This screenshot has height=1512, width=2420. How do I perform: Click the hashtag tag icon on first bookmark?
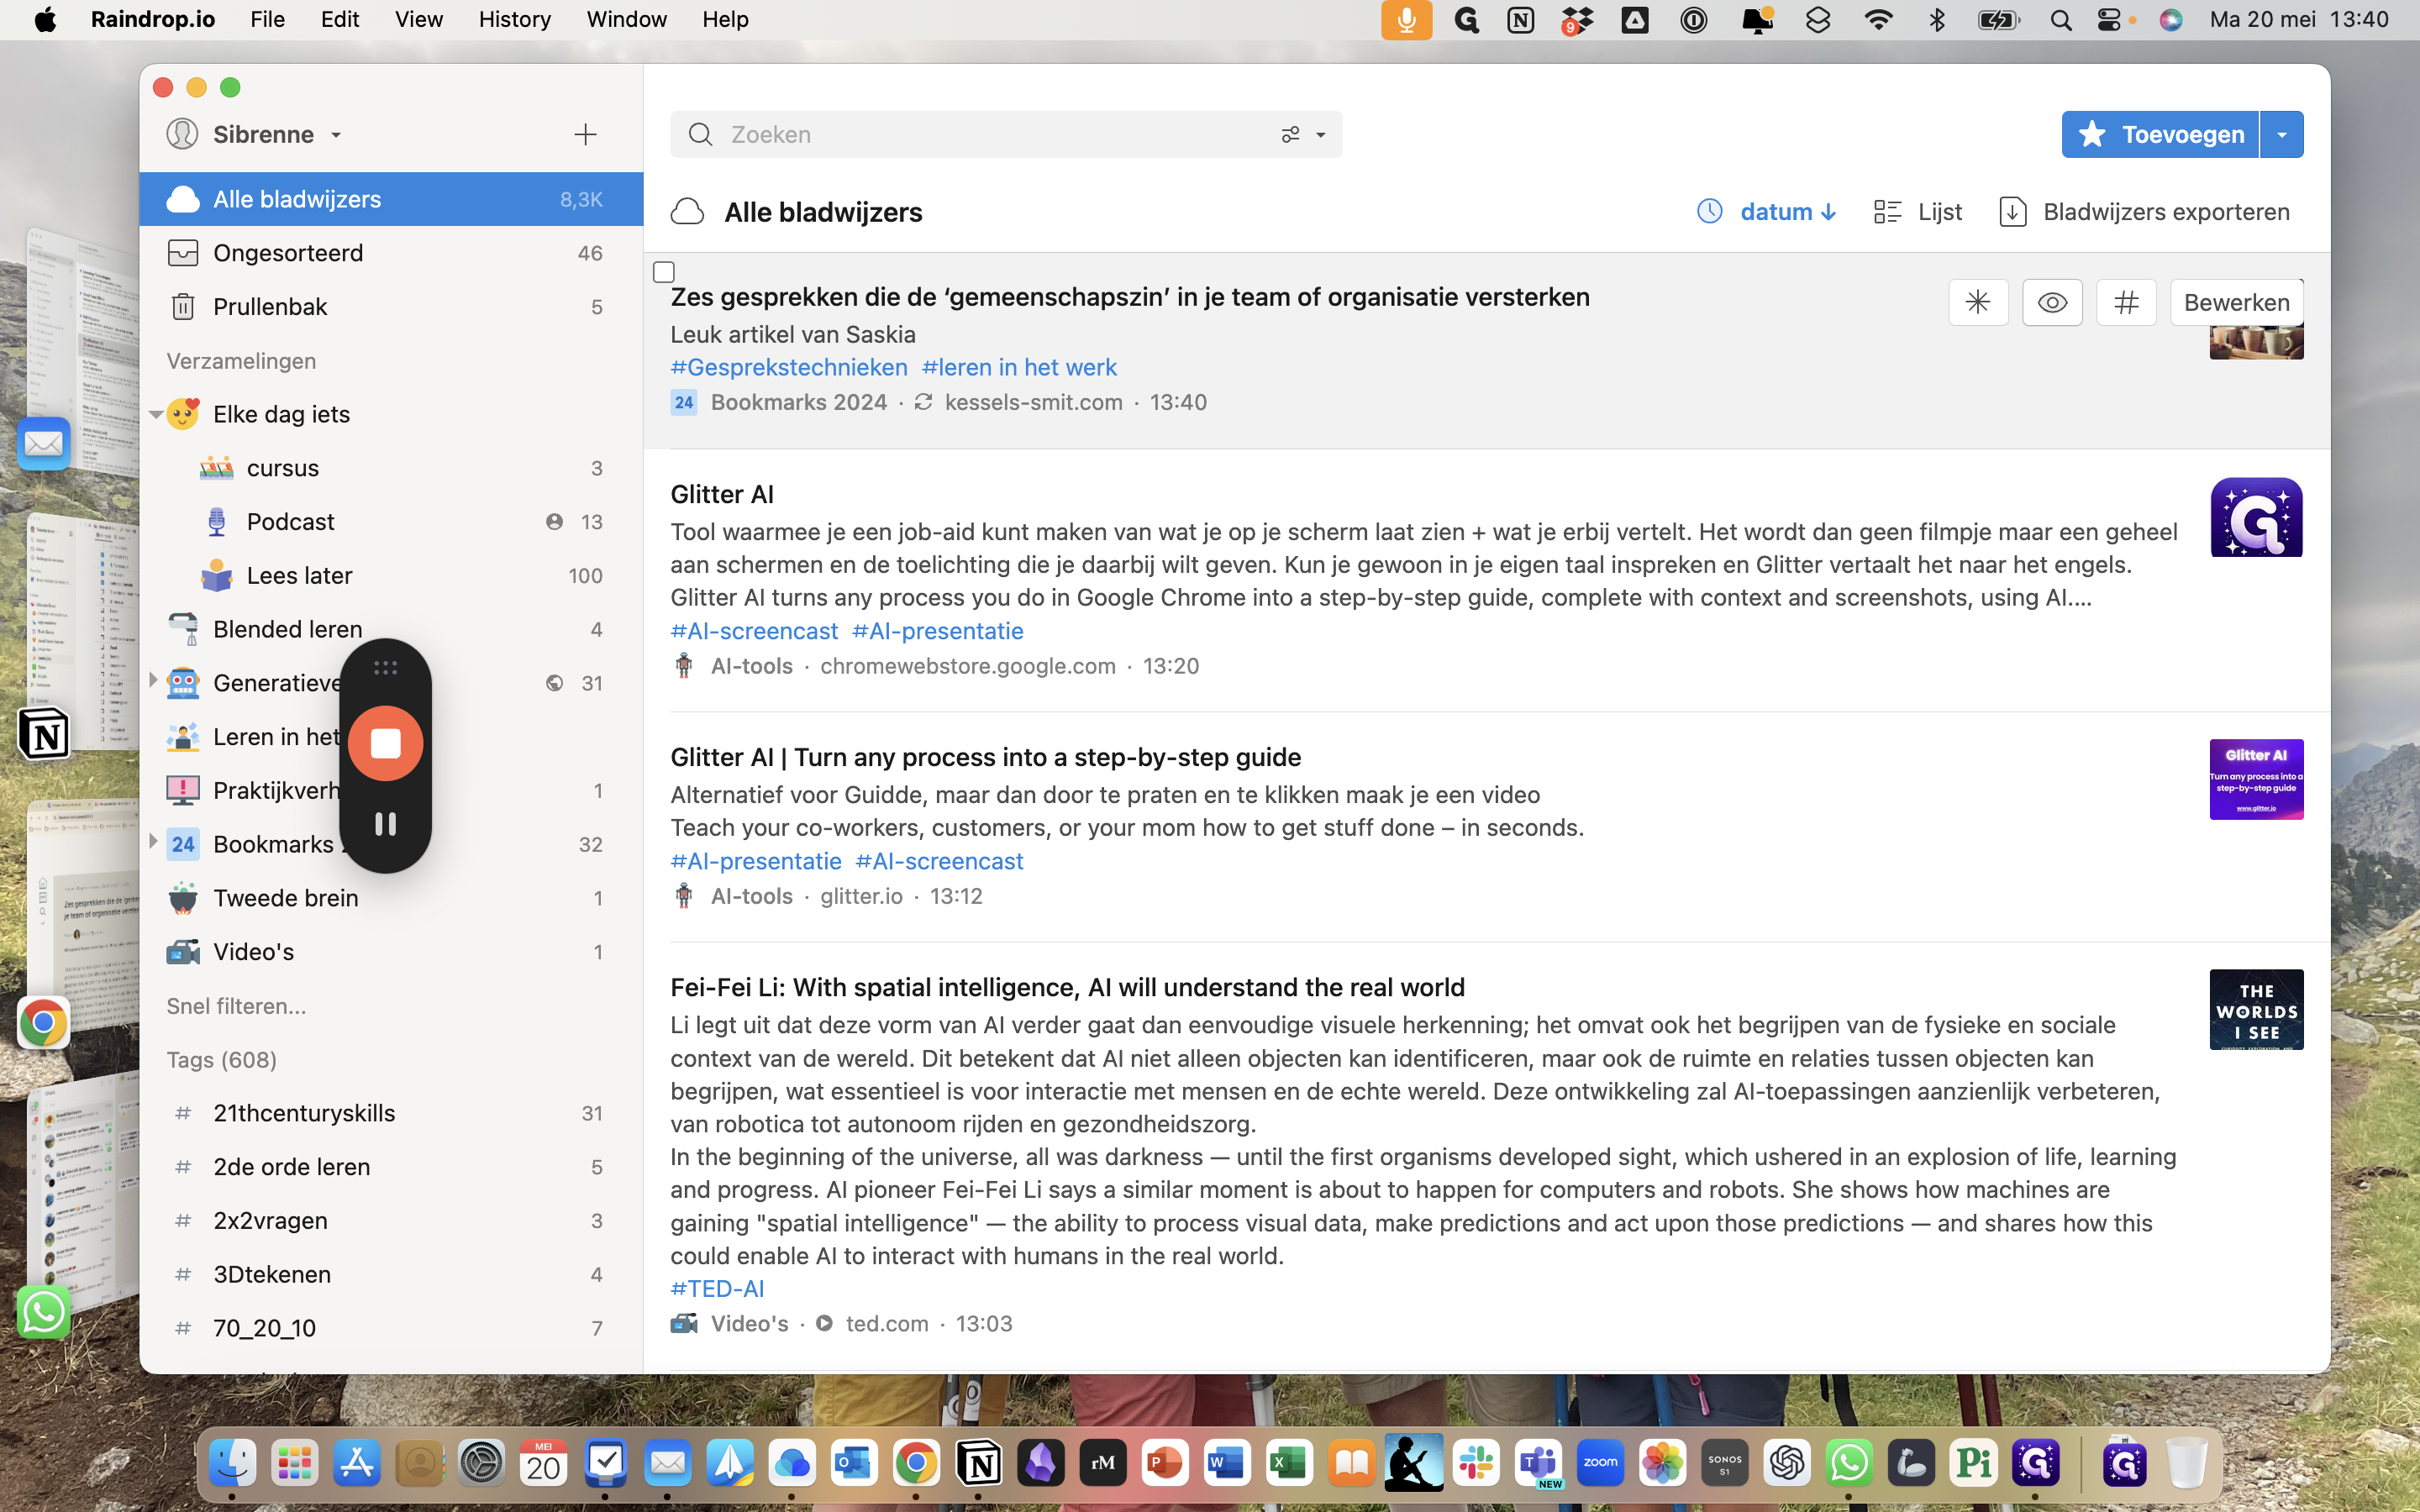point(2126,302)
